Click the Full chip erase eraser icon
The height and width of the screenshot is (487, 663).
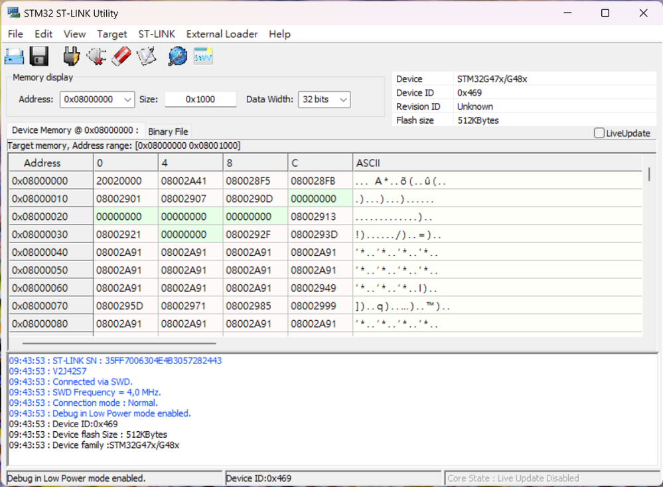point(120,56)
